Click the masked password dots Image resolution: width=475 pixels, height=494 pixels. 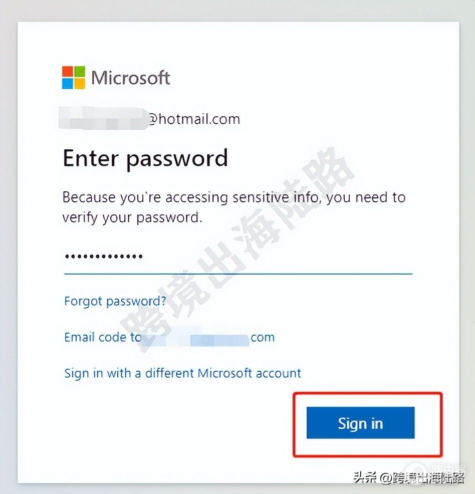coord(104,257)
